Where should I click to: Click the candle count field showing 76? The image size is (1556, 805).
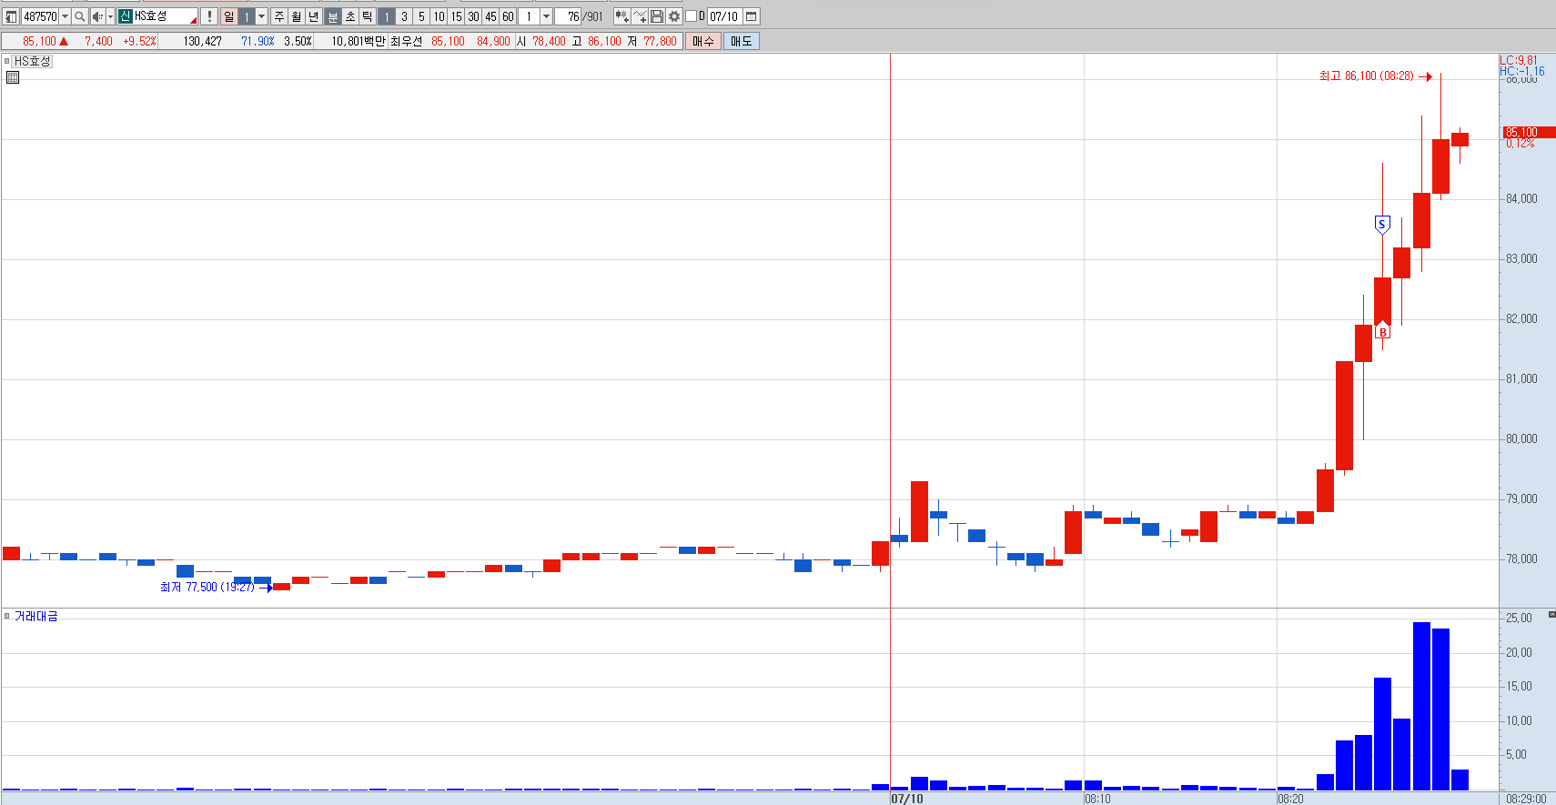coord(569,16)
